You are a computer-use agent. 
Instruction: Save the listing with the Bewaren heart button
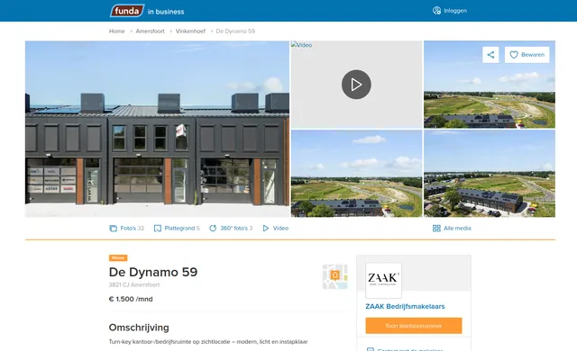(x=527, y=55)
